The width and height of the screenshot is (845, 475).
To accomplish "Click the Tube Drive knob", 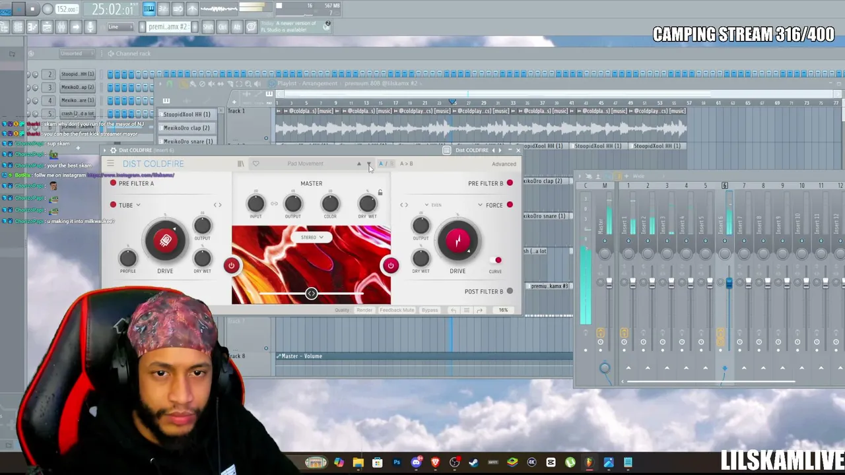I will (165, 241).
